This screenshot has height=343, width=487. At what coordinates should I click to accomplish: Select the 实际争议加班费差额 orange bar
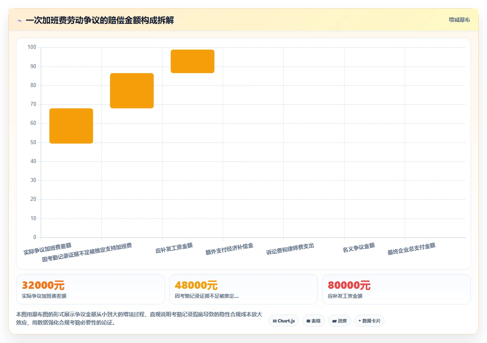pos(71,126)
